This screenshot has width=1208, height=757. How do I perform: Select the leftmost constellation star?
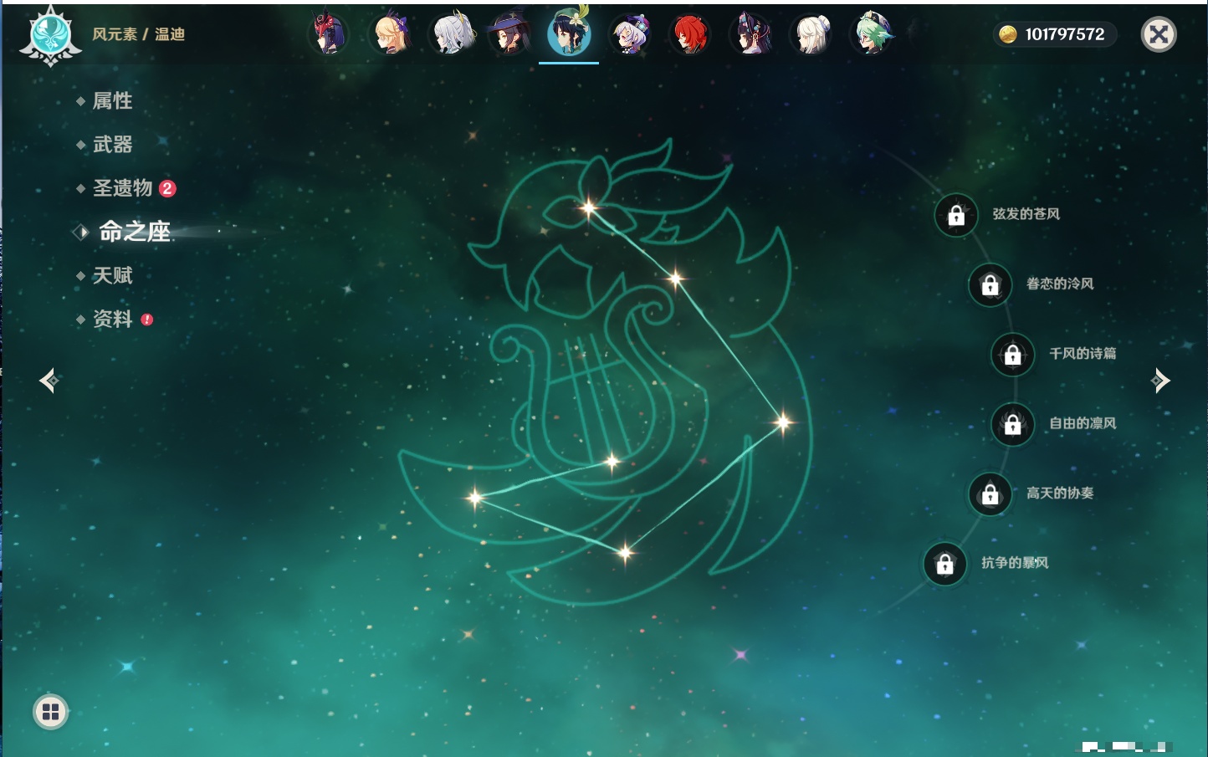pyautogui.click(x=474, y=498)
